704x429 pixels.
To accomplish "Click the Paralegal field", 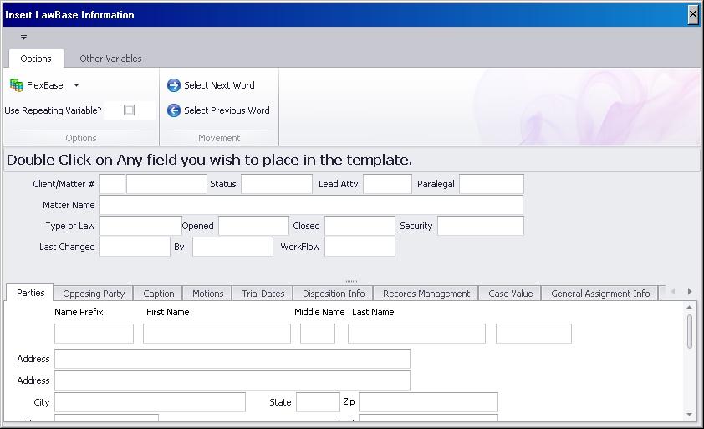I will pyautogui.click(x=492, y=184).
